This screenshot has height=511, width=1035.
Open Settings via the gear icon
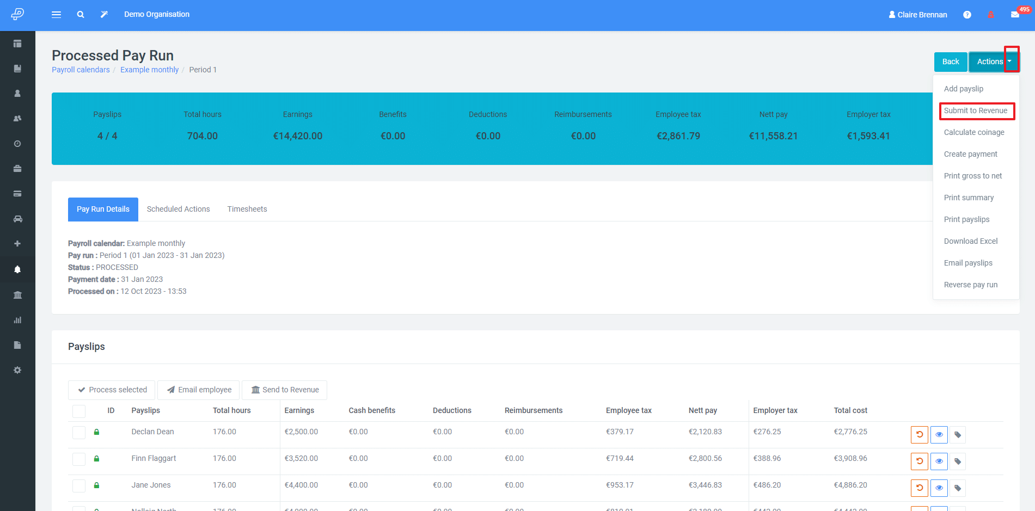coord(18,370)
